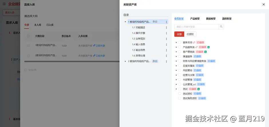The image size is (269, 127).
Task: Switch to 产品模型 tab
Action: point(195,19)
